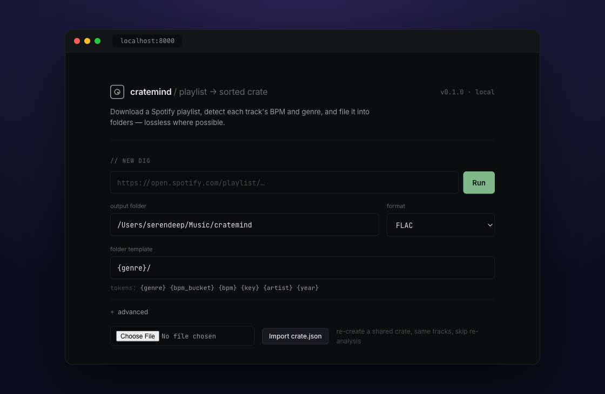Select the {bpm} token

227,288
